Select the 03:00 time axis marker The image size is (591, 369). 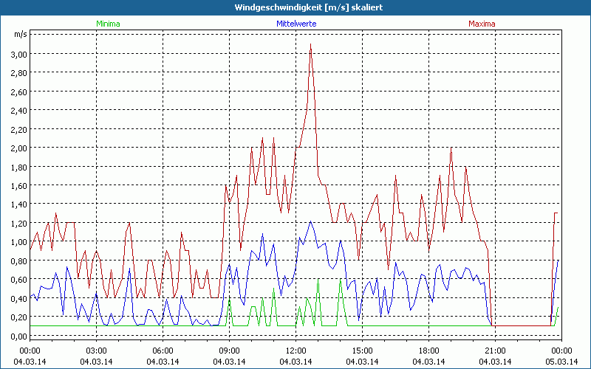[x=96, y=351]
